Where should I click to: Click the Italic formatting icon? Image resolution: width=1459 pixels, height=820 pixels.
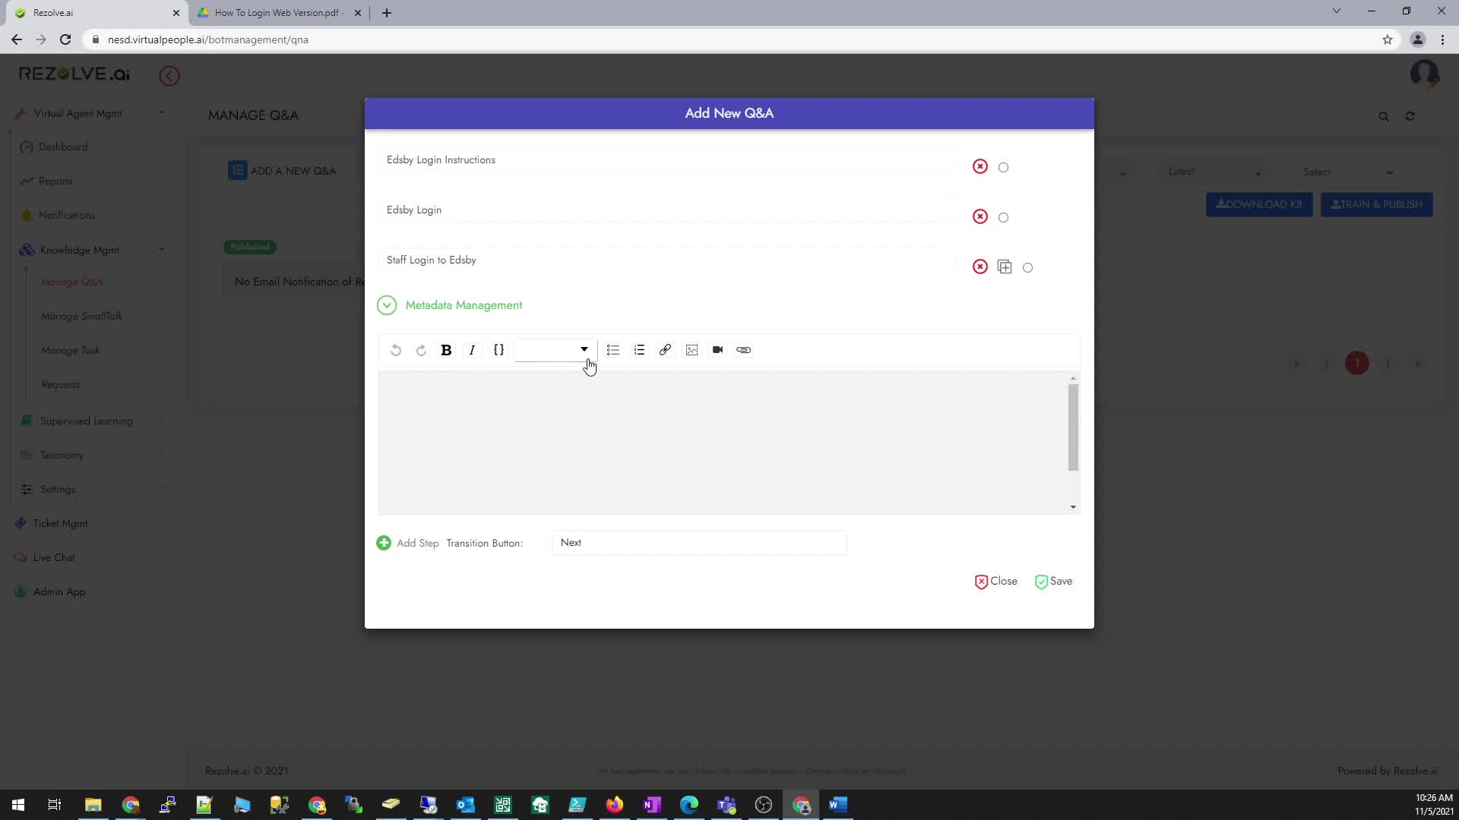472,349
